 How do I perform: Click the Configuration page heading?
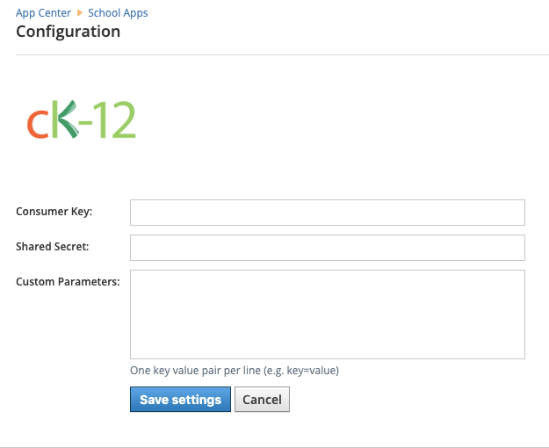pyautogui.click(x=69, y=32)
